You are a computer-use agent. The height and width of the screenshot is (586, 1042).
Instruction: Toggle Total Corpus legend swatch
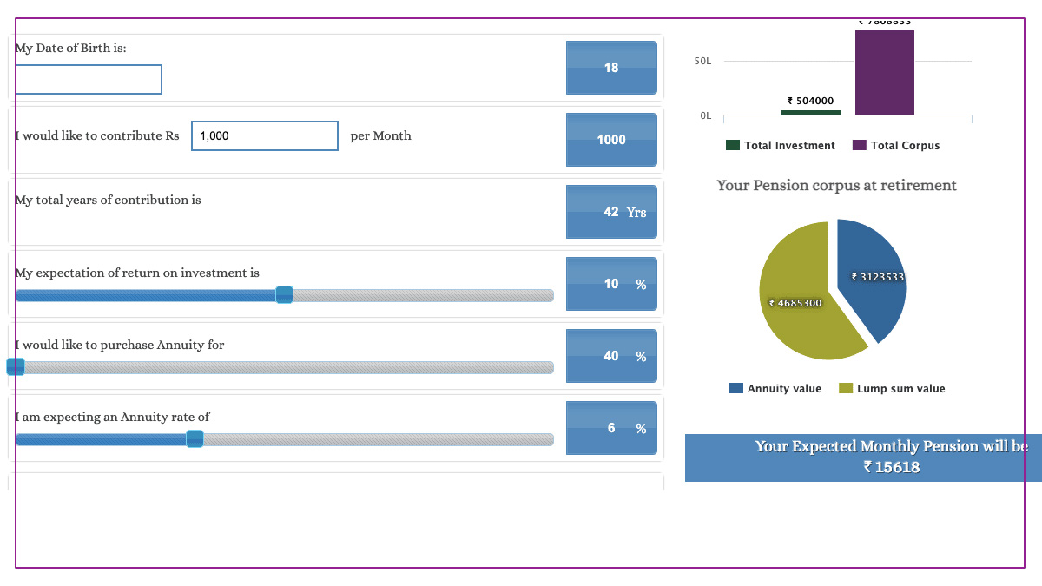click(860, 145)
